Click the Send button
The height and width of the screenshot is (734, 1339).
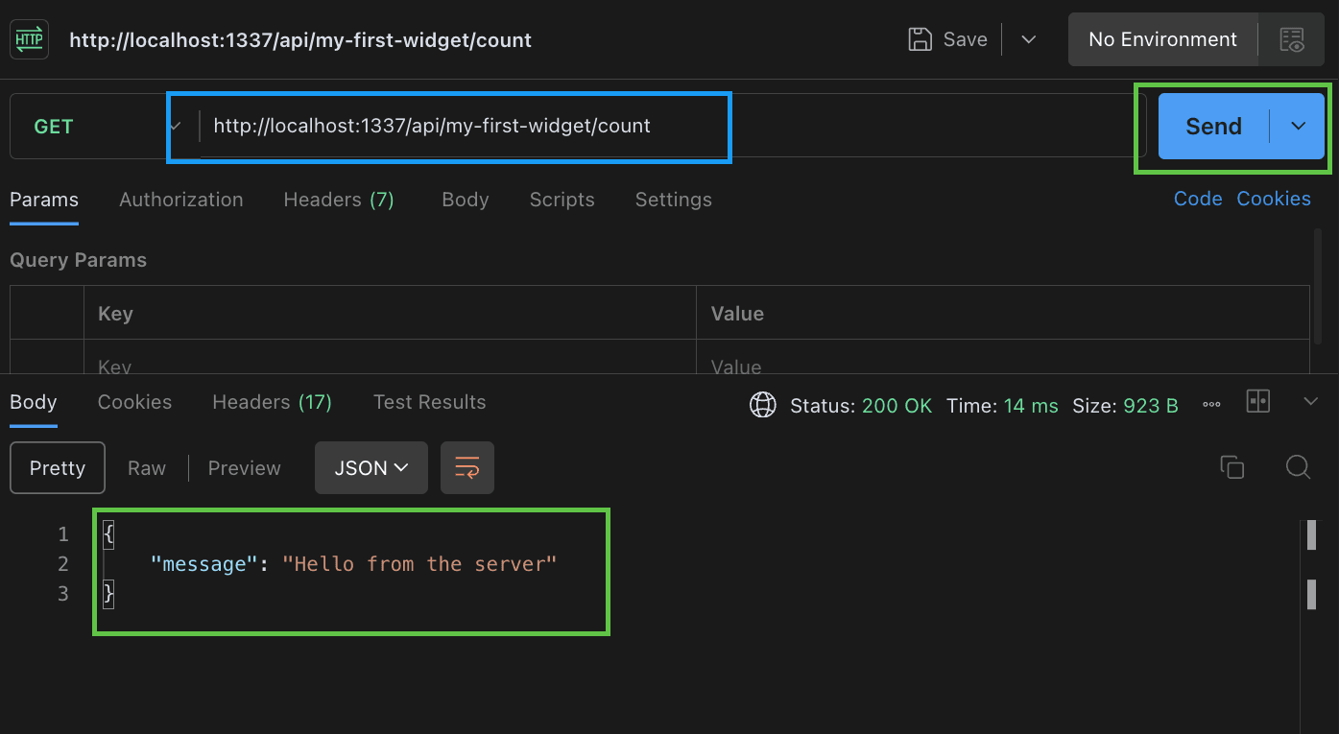pyautogui.click(x=1213, y=126)
